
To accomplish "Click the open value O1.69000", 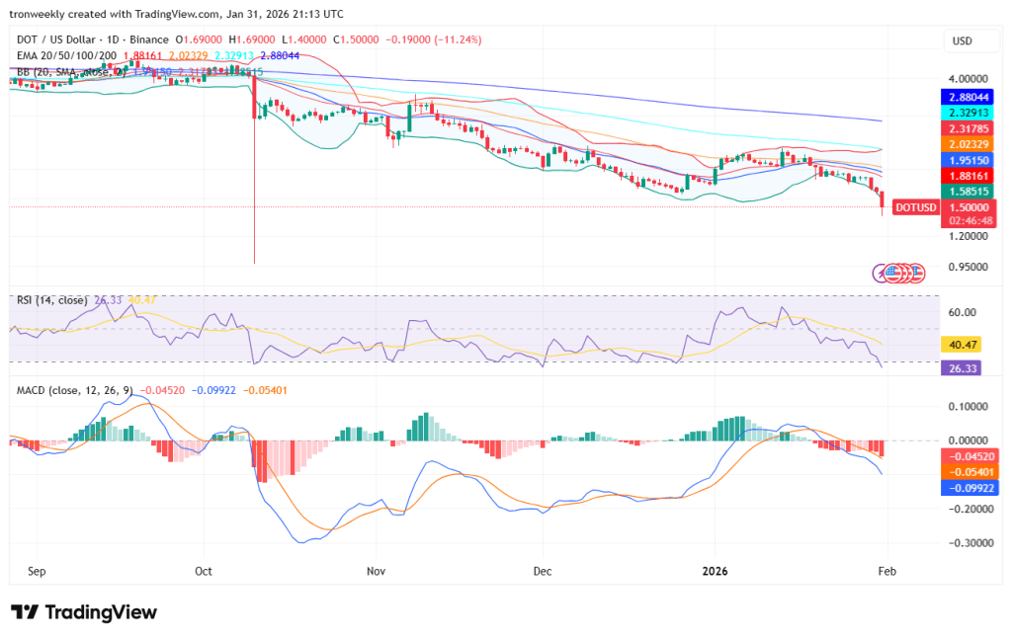I will tap(199, 40).
